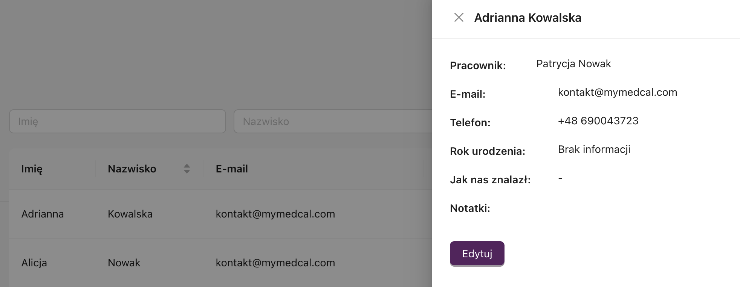This screenshot has width=740, height=287.
Task: Click the E-mail column header
Action: tap(232, 169)
